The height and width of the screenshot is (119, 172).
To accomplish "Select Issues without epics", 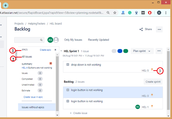I will click(x=37, y=107).
